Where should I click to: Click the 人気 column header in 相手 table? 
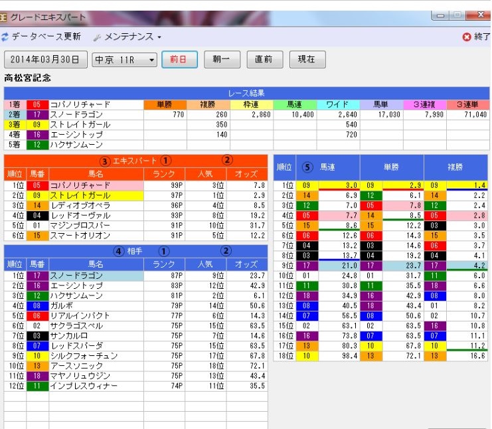pyautogui.click(x=205, y=264)
